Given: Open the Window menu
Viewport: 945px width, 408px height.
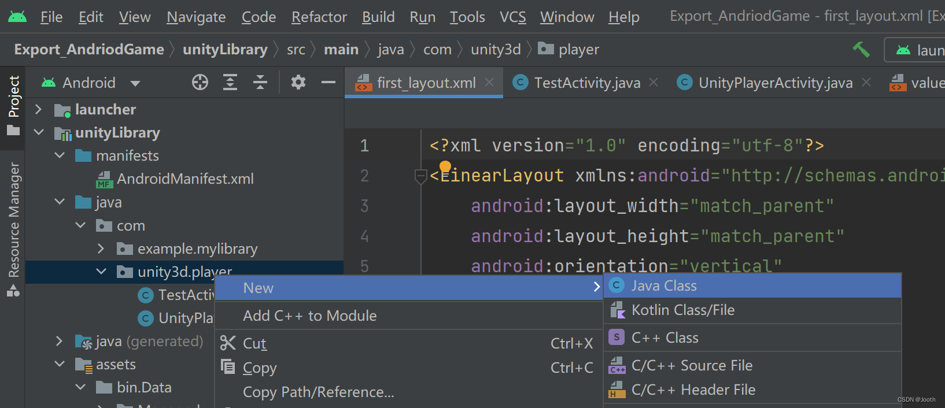Looking at the screenshot, I should pyautogui.click(x=567, y=17).
